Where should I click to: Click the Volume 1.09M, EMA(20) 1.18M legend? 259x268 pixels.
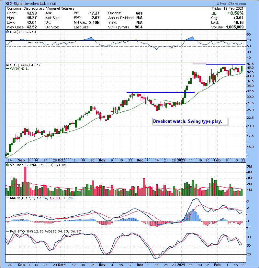38,165
